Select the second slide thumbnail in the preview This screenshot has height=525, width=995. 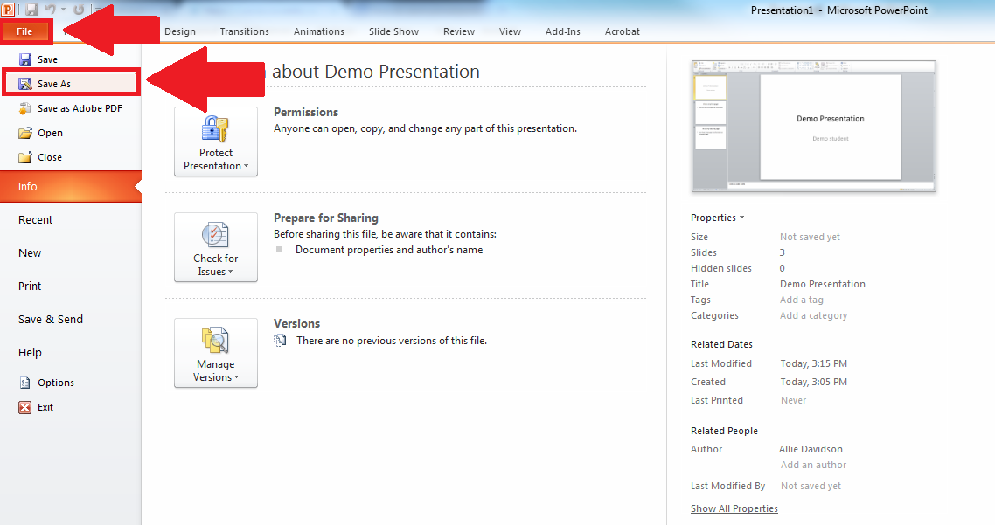[709, 112]
